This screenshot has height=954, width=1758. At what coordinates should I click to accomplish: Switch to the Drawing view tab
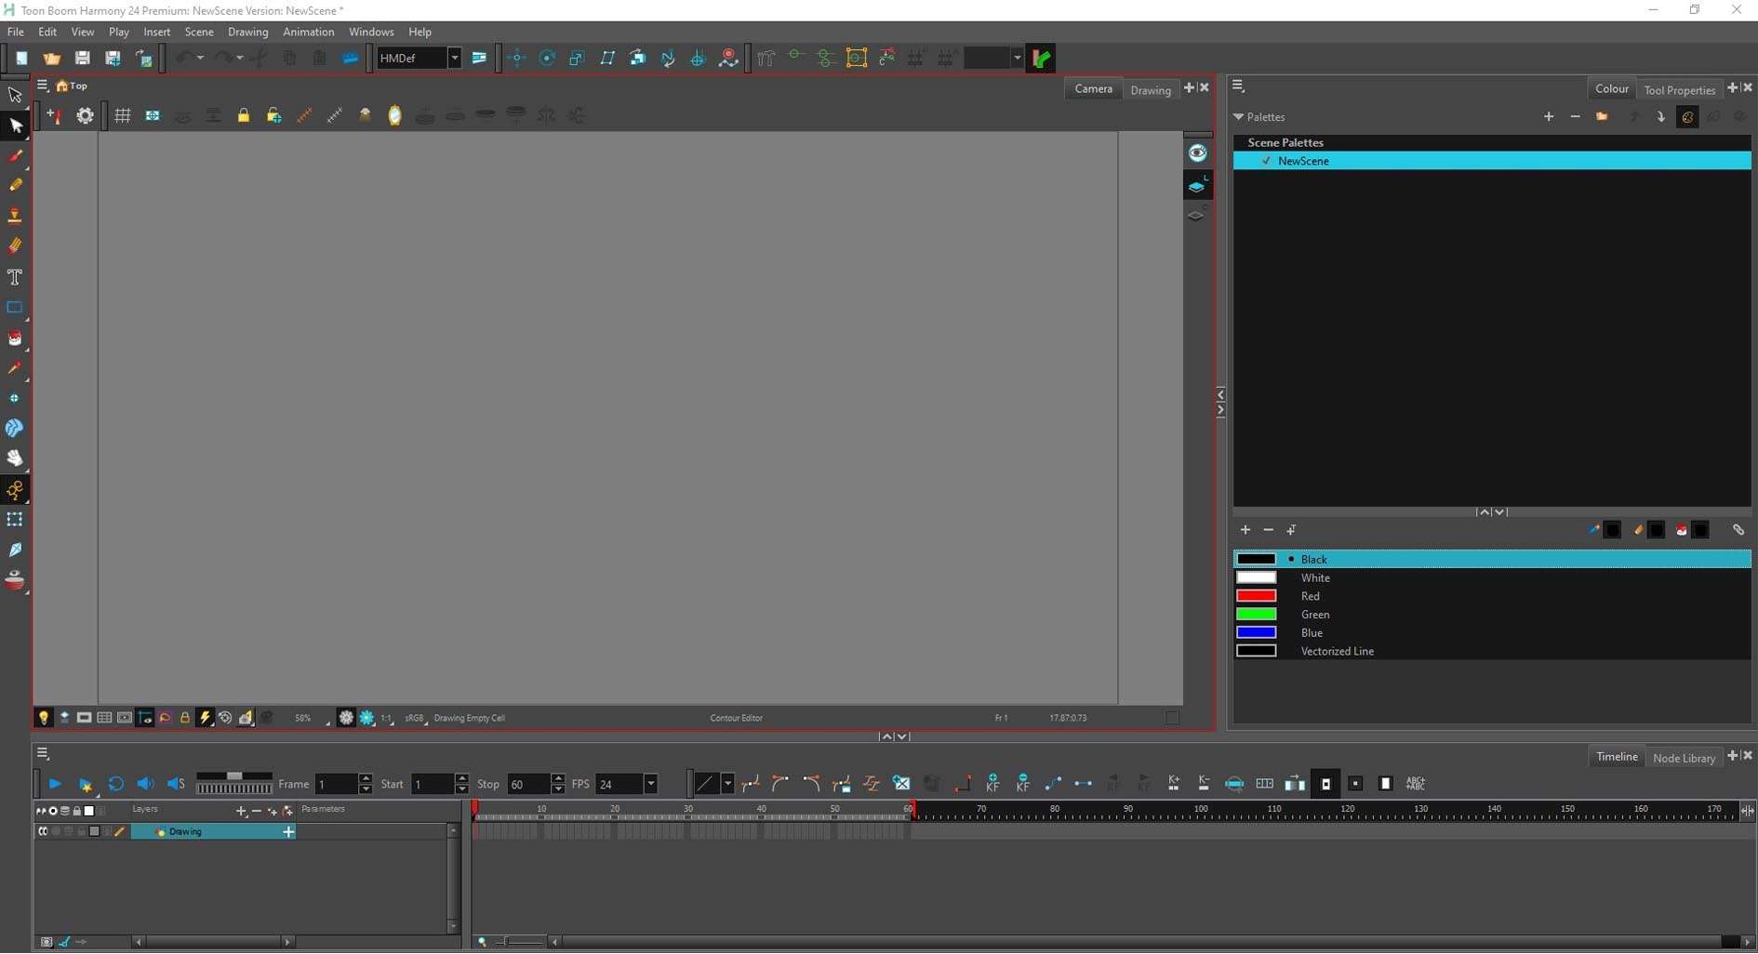1150,90
